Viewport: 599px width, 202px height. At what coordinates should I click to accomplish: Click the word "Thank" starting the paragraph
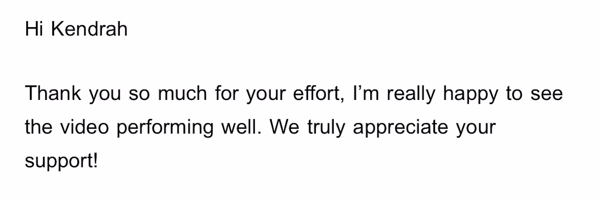pos(53,93)
